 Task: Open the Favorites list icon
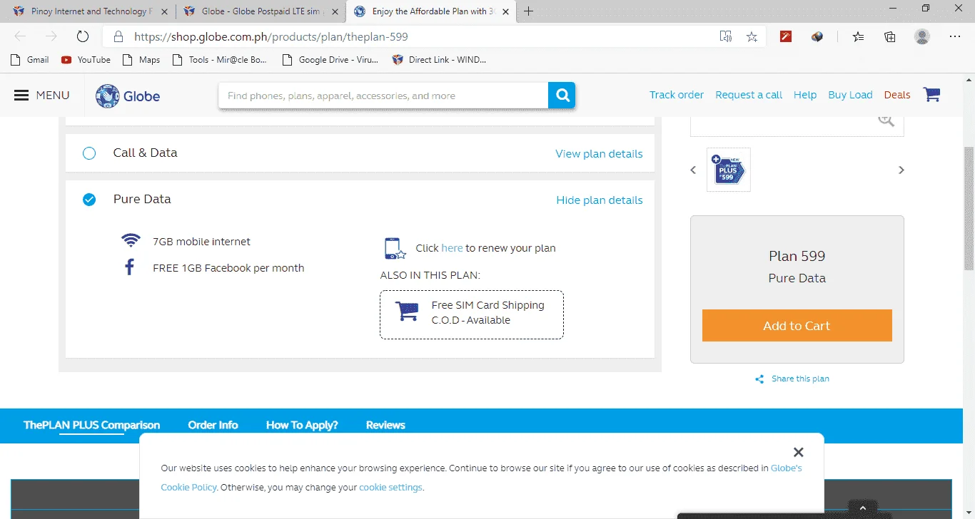point(858,37)
